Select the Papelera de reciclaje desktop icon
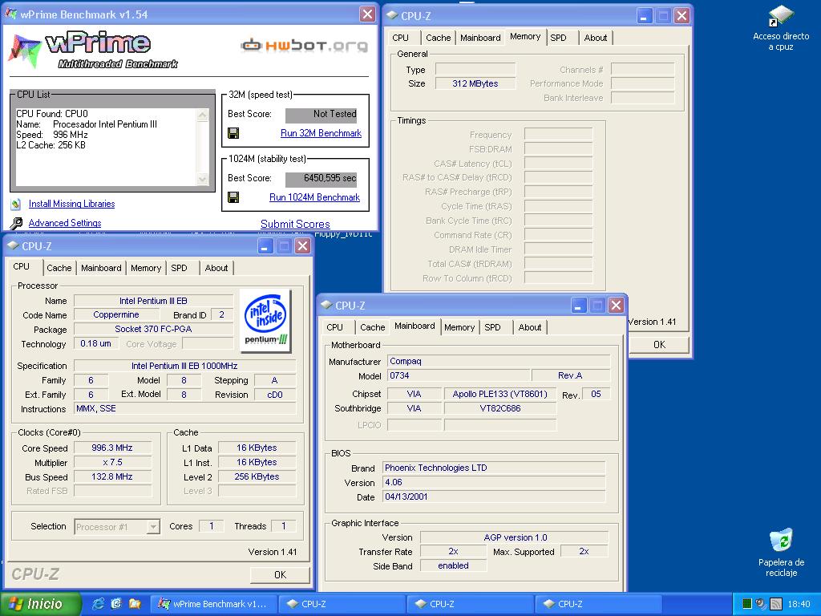Viewport: 821px width, 616px height. [781, 553]
